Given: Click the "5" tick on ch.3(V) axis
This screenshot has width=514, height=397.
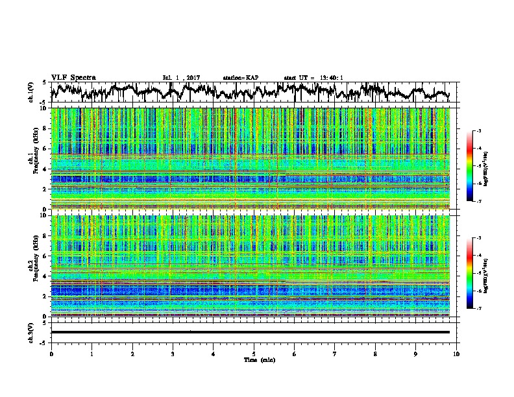Looking at the screenshot, I should (44, 323).
